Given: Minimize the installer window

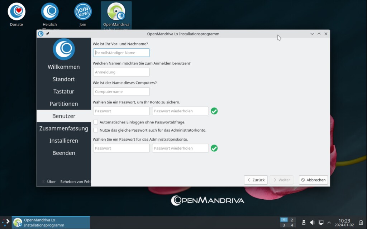Looking at the screenshot, I should pos(312,34).
